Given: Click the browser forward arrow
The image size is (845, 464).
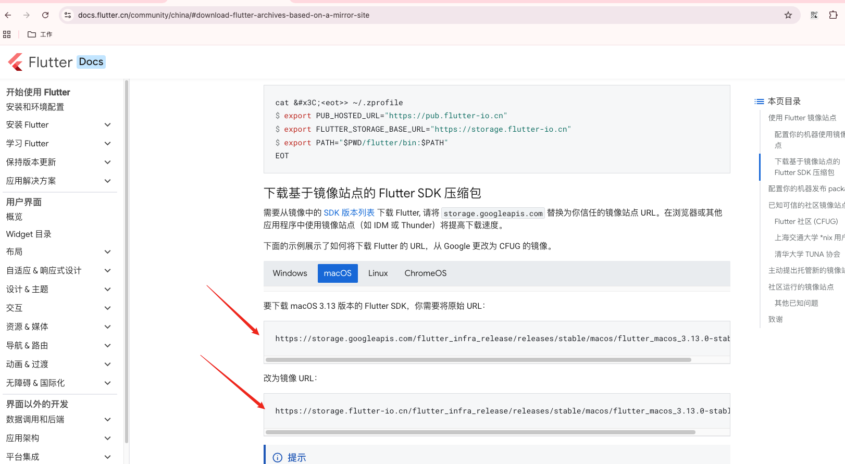Looking at the screenshot, I should pos(27,15).
